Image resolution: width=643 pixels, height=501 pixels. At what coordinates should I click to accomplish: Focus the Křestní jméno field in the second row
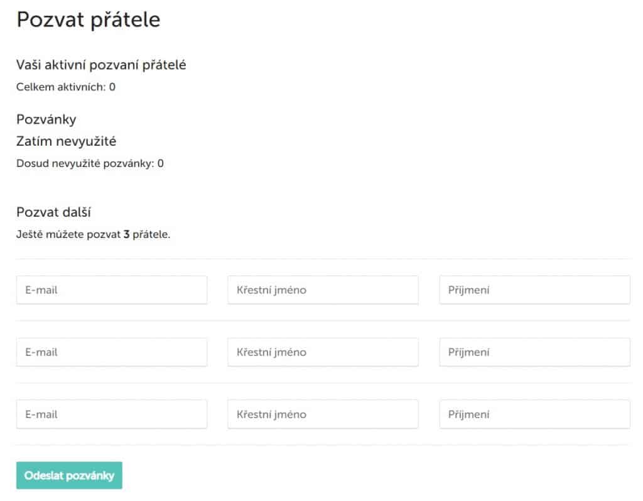[323, 352]
